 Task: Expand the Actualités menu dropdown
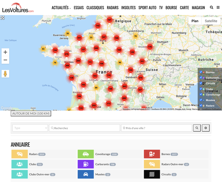click(61, 8)
